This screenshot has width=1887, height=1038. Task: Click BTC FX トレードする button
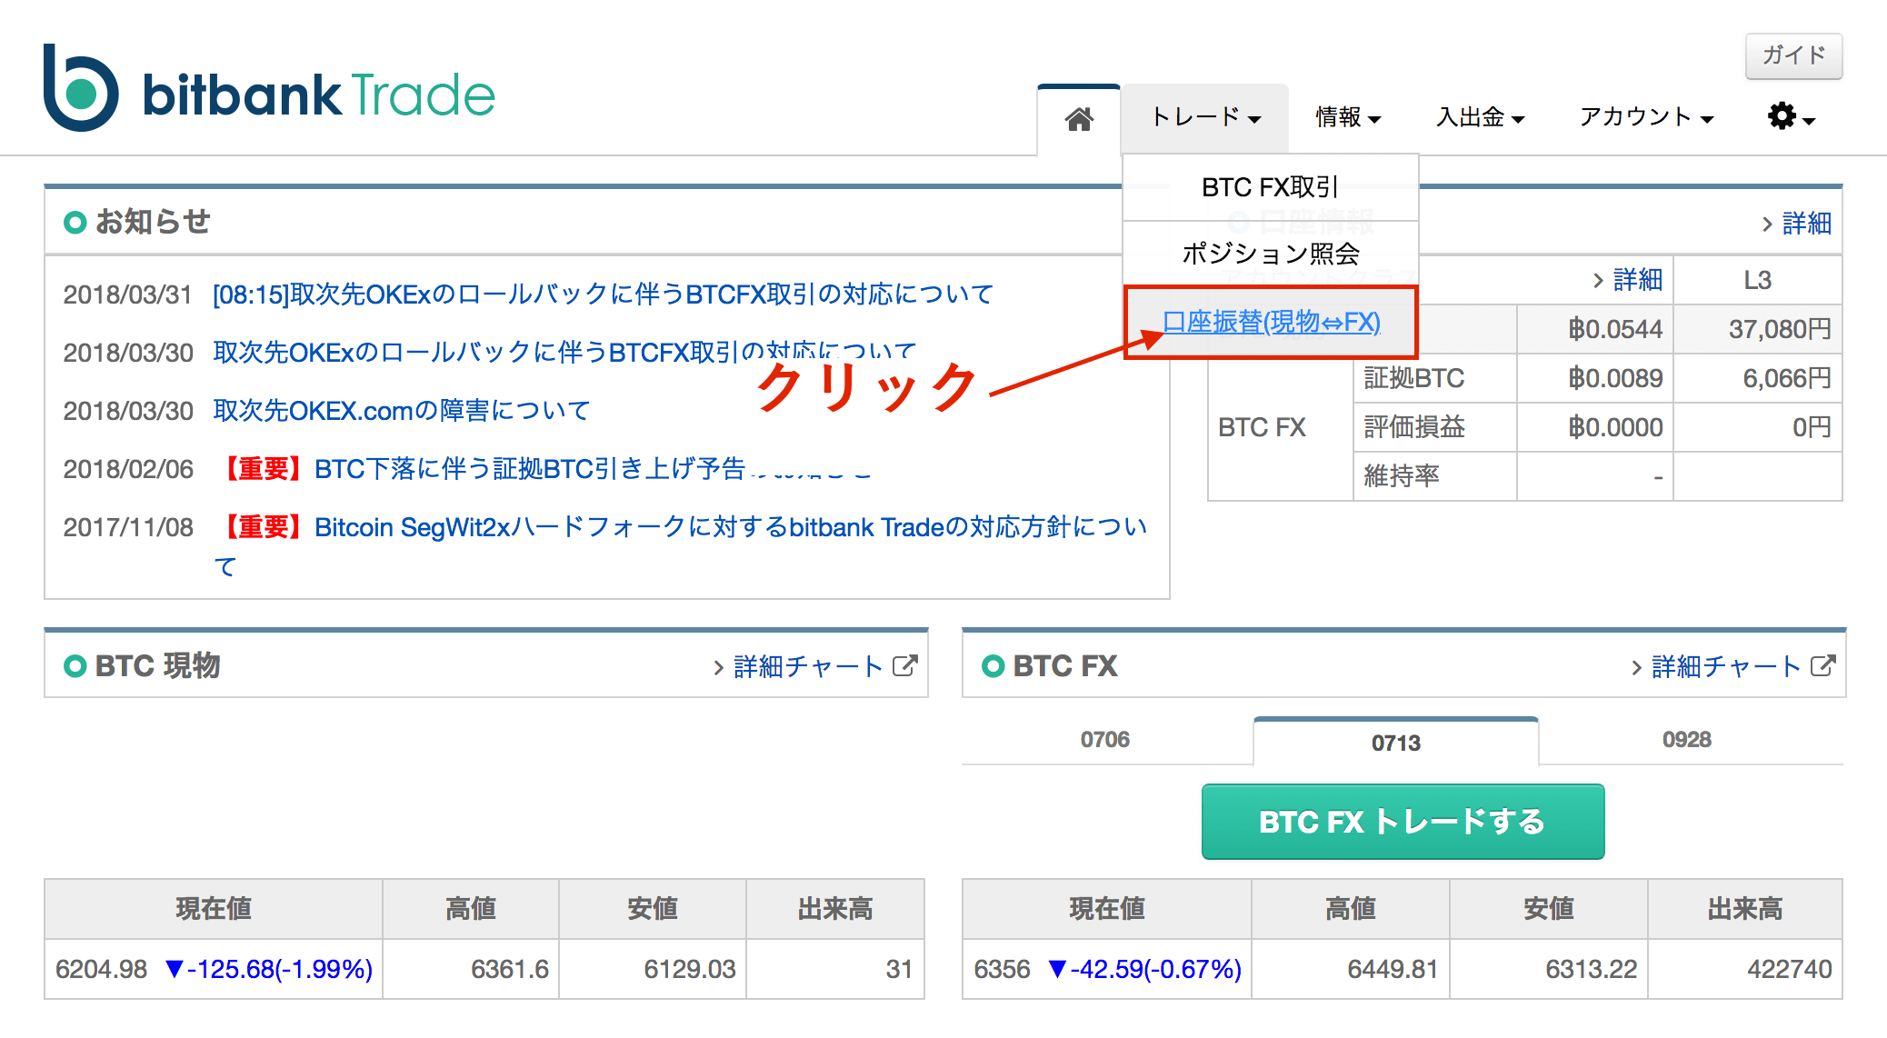[1403, 822]
